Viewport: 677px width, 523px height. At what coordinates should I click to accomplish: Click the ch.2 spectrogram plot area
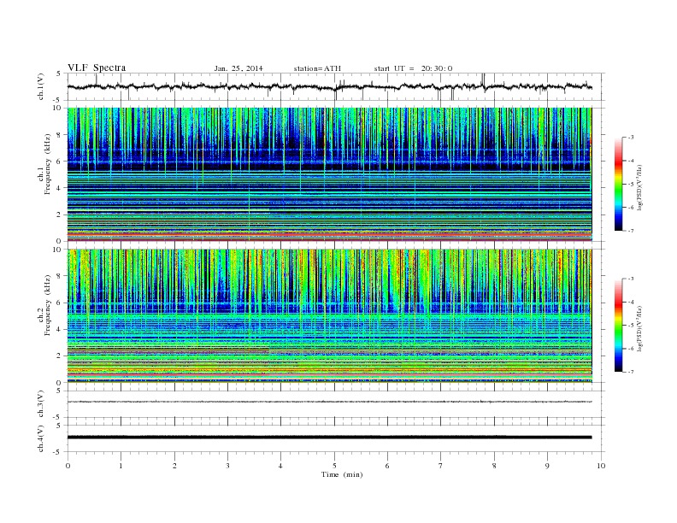coord(330,316)
